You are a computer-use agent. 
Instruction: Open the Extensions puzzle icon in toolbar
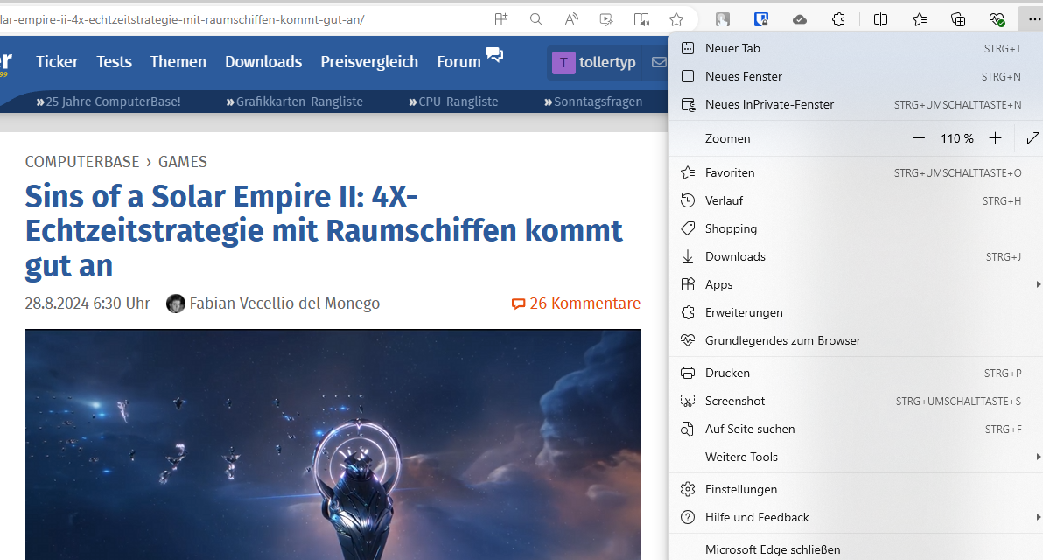[x=838, y=19]
